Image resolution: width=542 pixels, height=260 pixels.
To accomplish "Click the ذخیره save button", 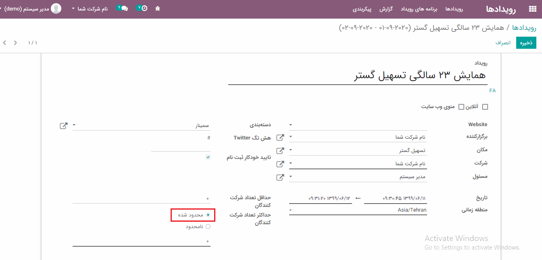I will click(526, 43).
